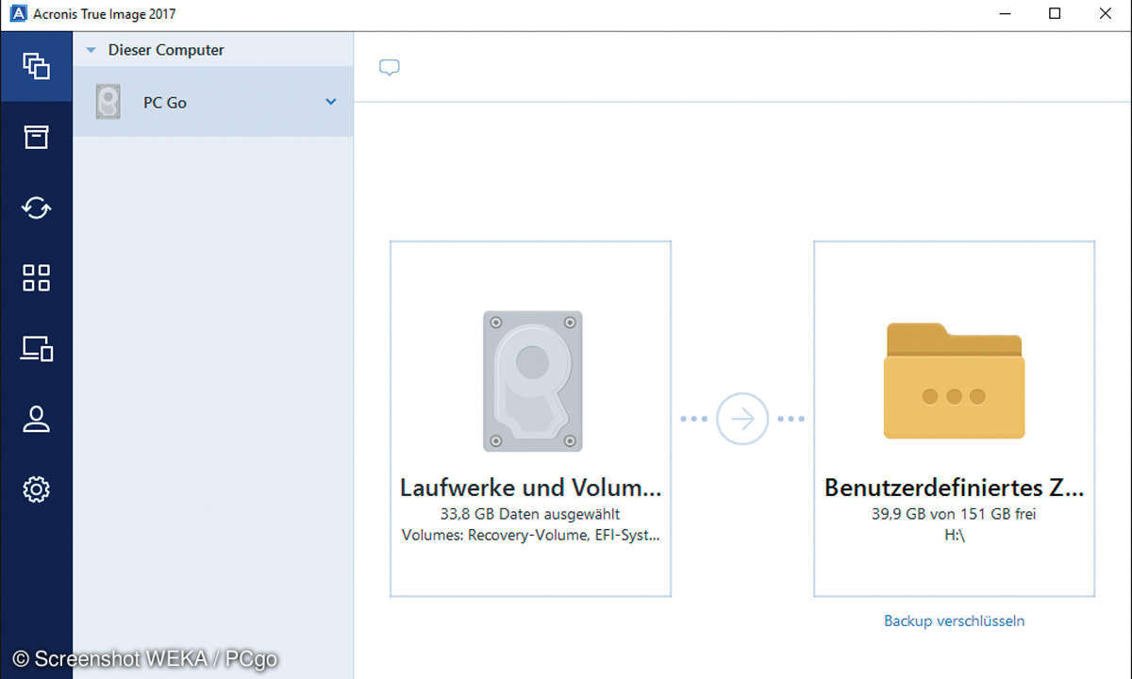The height and width of the screenshot is (679, 1132).
Task: Click the arrow circle between source and destination
Action: [x=742, y=418]
